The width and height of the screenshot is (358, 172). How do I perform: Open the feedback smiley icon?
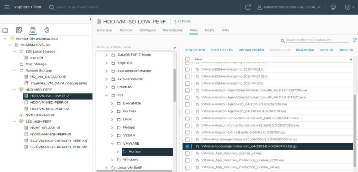pyautogui.click(x=333, y=7)
